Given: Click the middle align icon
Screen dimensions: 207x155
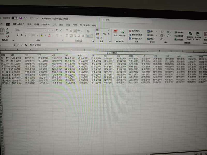Looking at the screenshot, I should click(71, 31).
